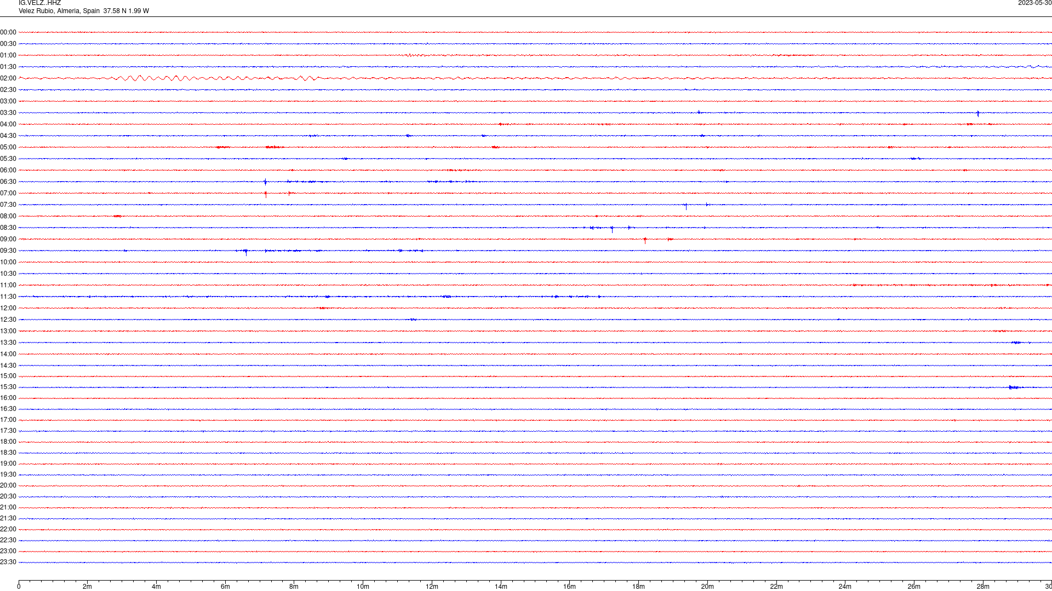Click the 20m tick on time axis
The image size is (1052, 591).
click(707, 587)
